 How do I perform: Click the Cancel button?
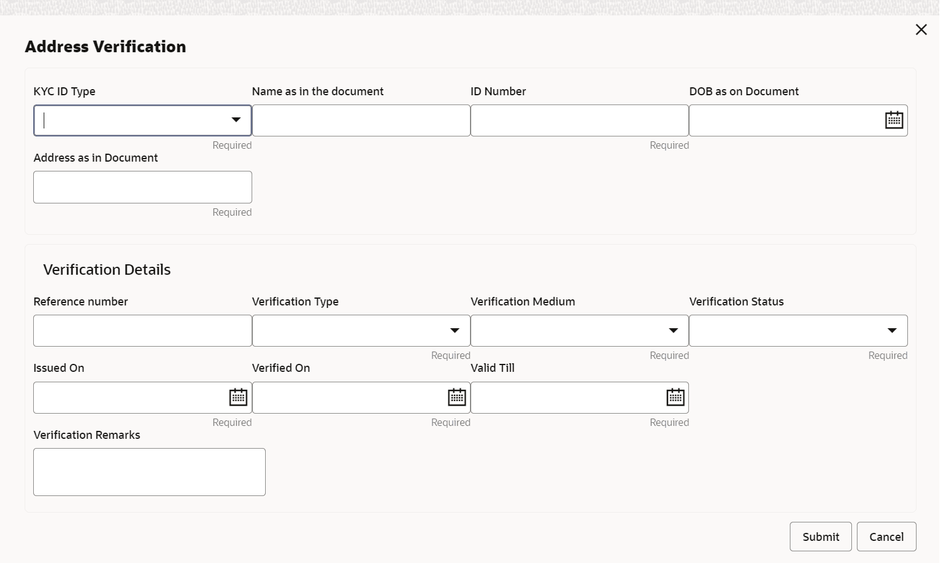pyautogui.click(x=886, y=537)
